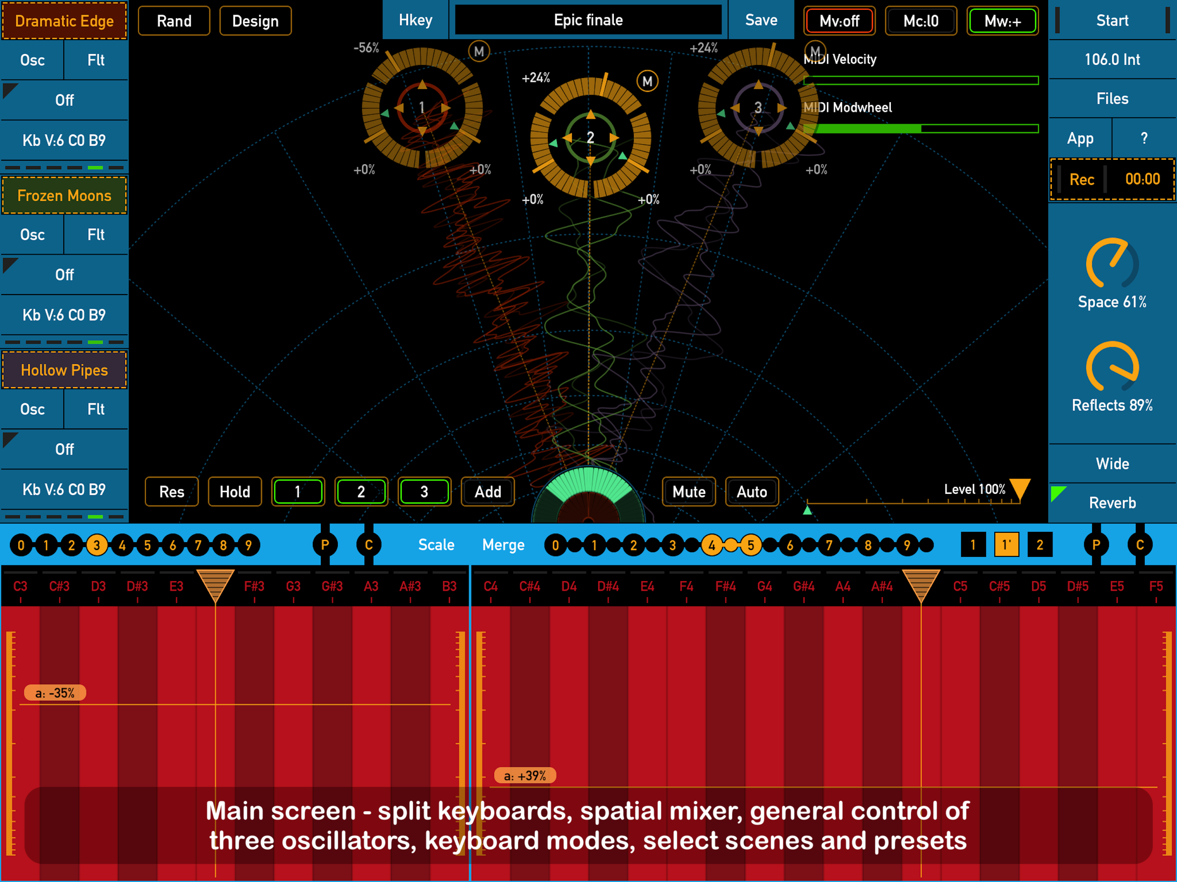Click left keyboard C round button
Viewport: 1177px width, 882px height.
tap(368, 545)
